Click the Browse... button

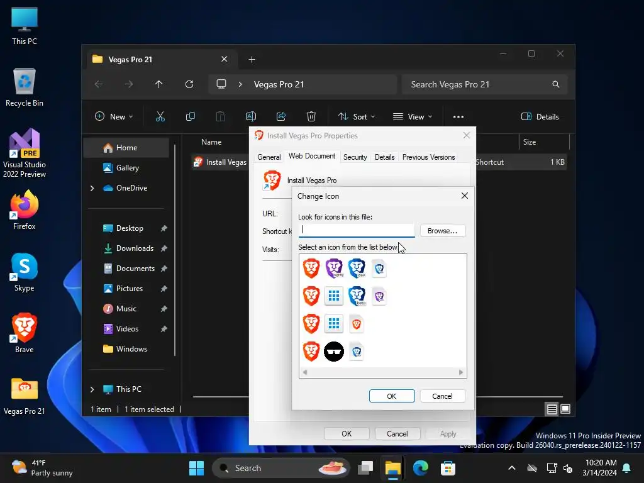click(442, 231)
